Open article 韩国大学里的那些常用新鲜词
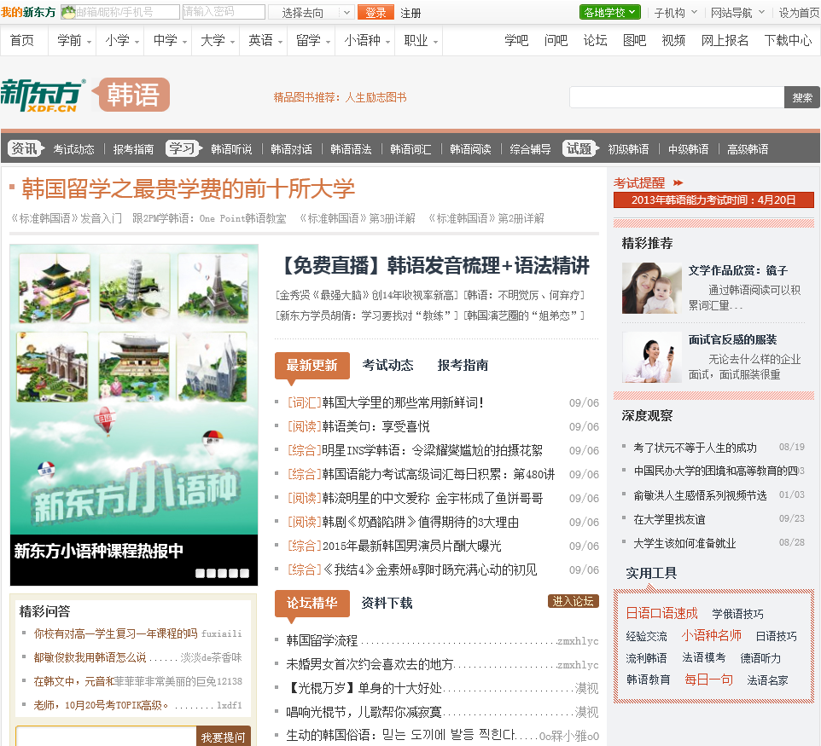This screenshot has height=746, width=821. click(x=402, y=402)
